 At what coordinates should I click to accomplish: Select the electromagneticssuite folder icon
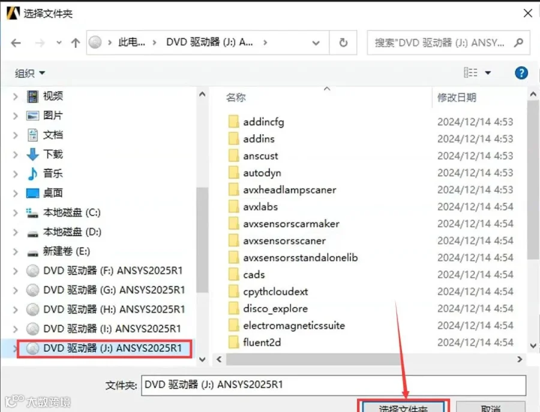click(x=233, y=325)
